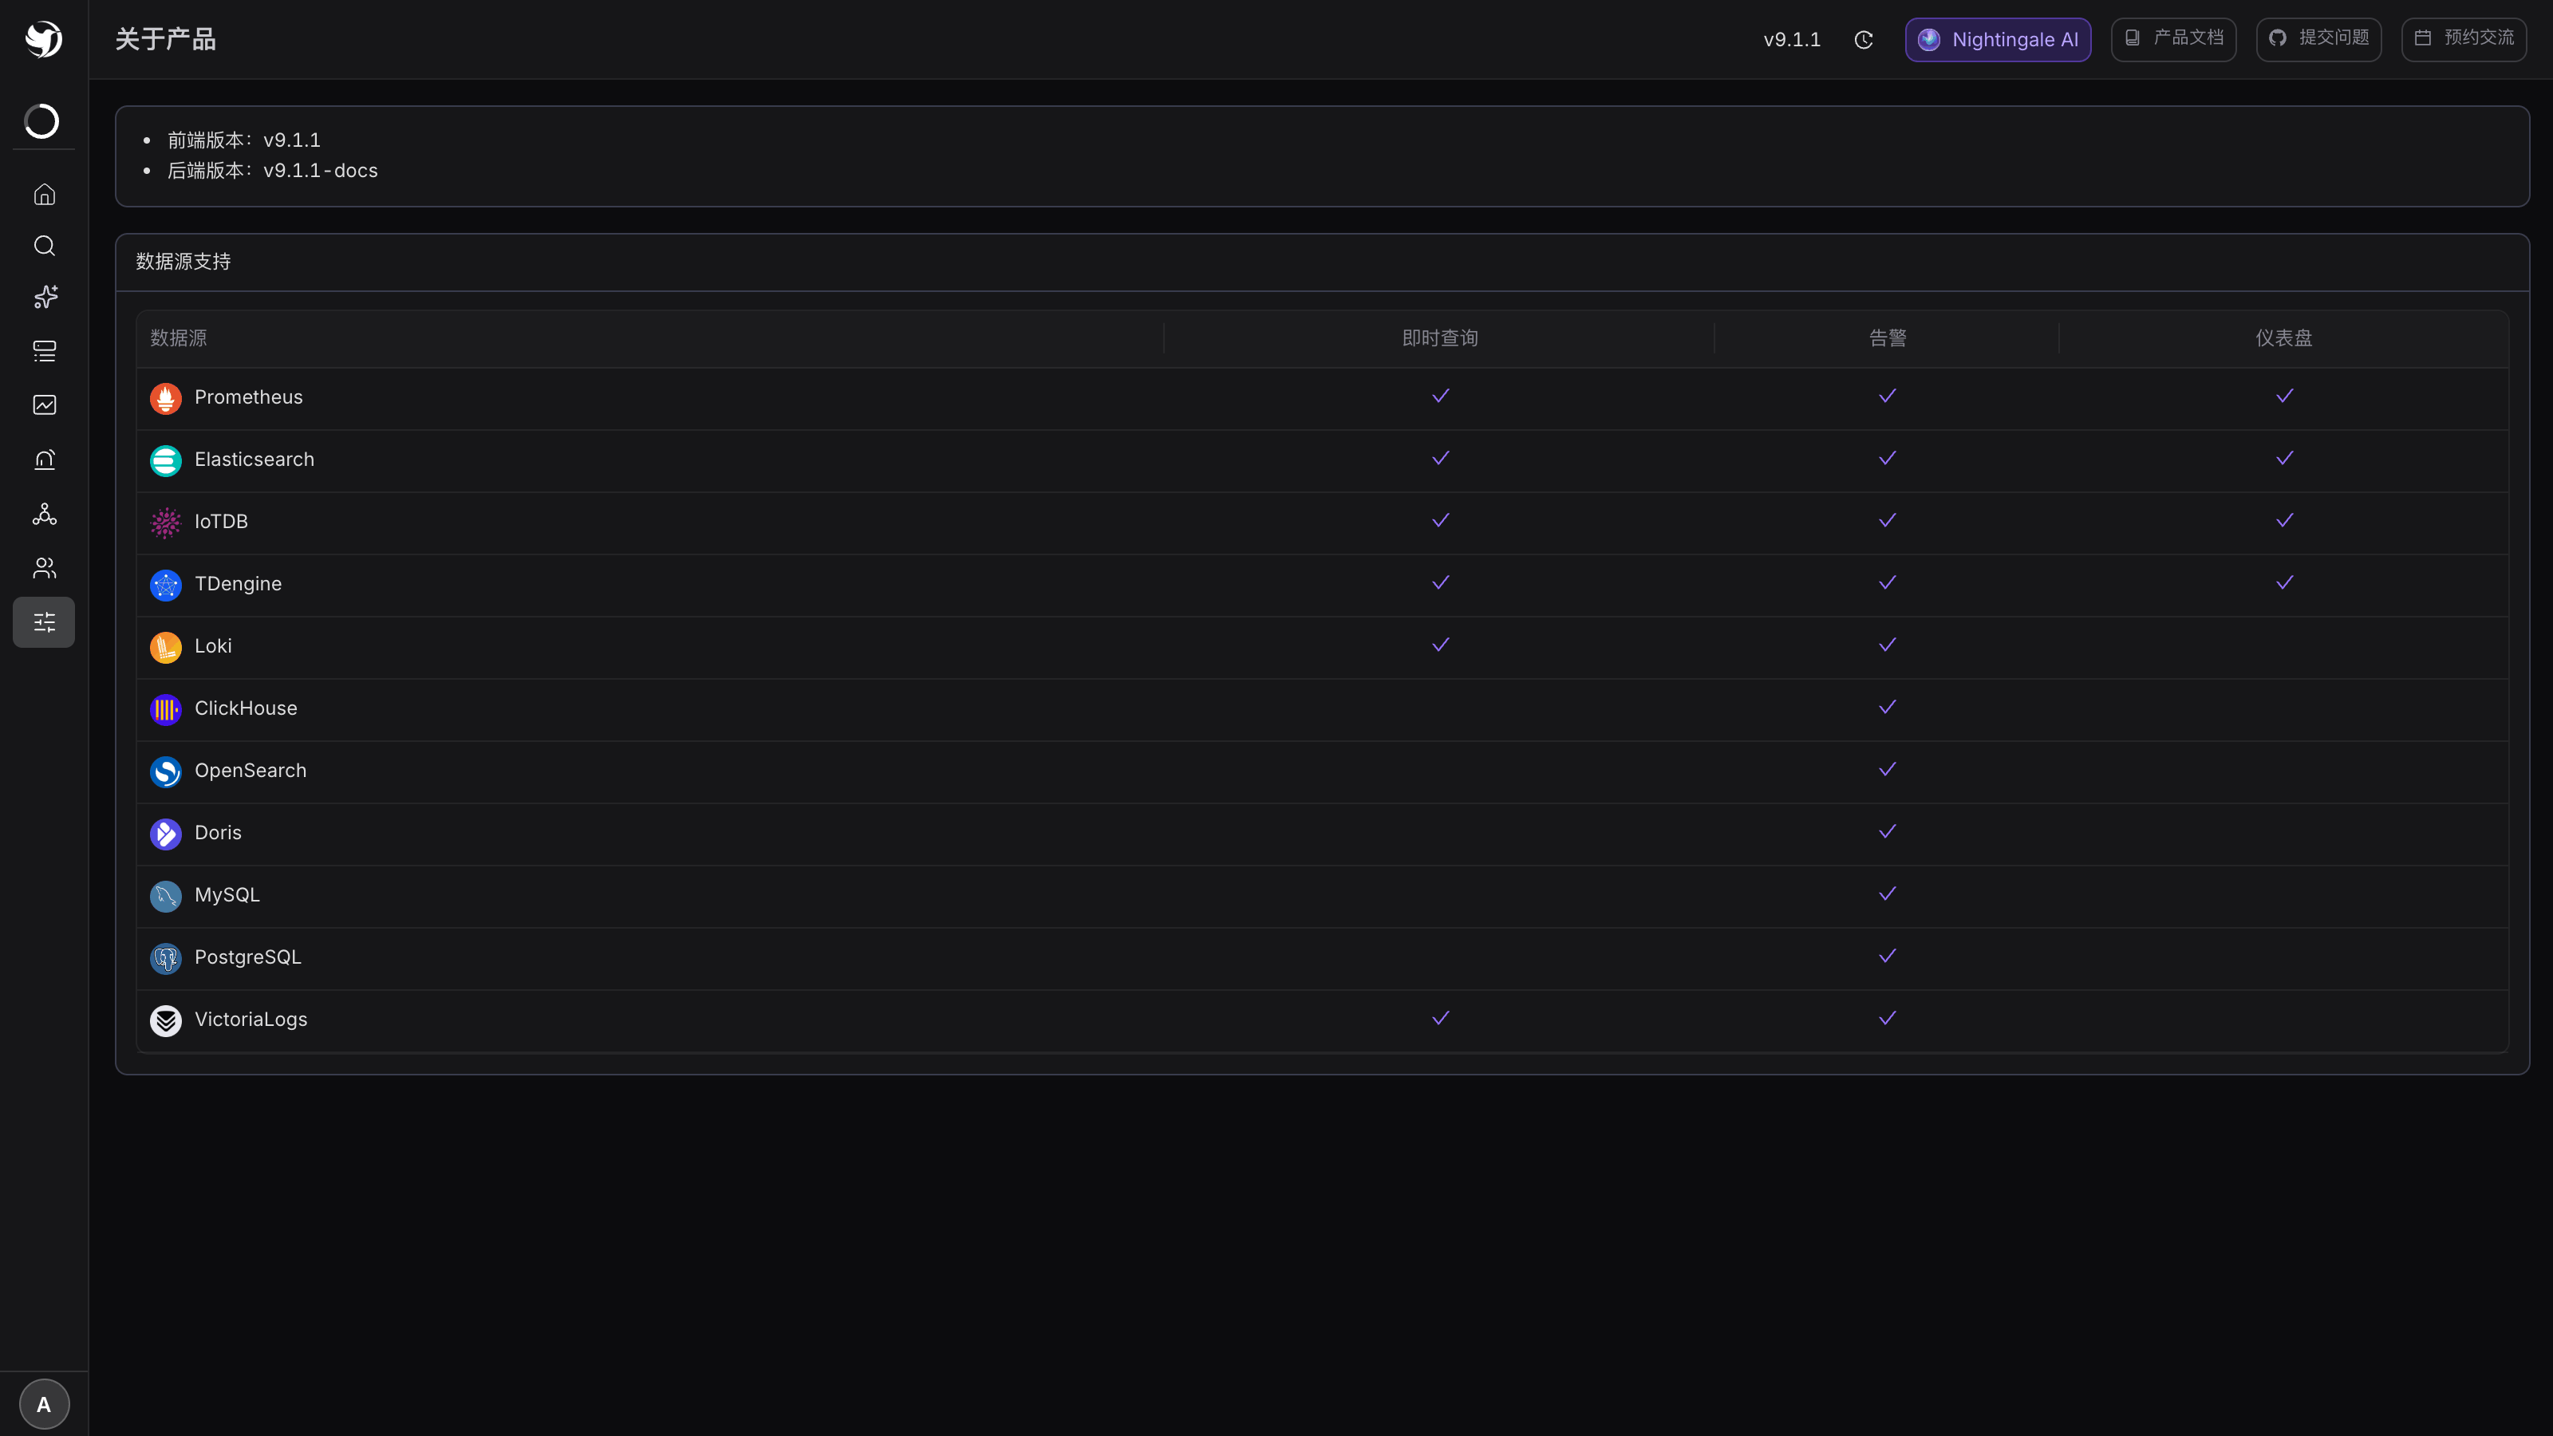
Task: Click the IoTDB logo icon
Action: (165, 523)
